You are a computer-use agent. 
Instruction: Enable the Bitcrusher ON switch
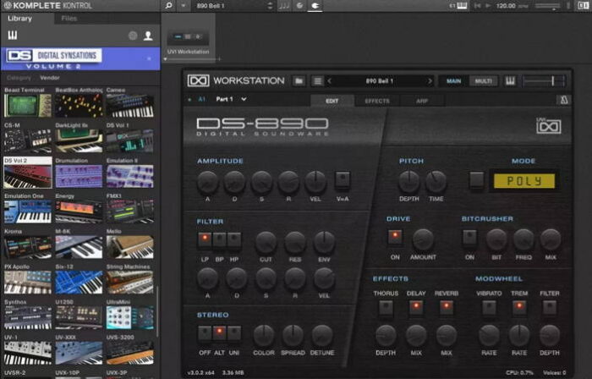[469, 237]
